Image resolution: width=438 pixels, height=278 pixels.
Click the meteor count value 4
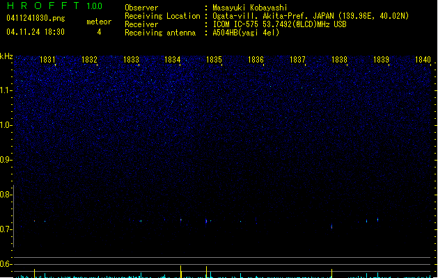click(99, 32)
